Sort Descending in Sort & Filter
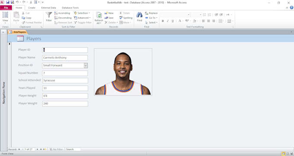 (x=63, y=18)
